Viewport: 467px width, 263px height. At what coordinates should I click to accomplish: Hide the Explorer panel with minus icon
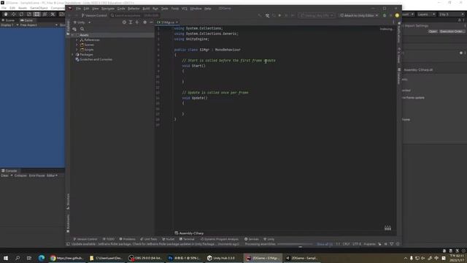[151, 23]
